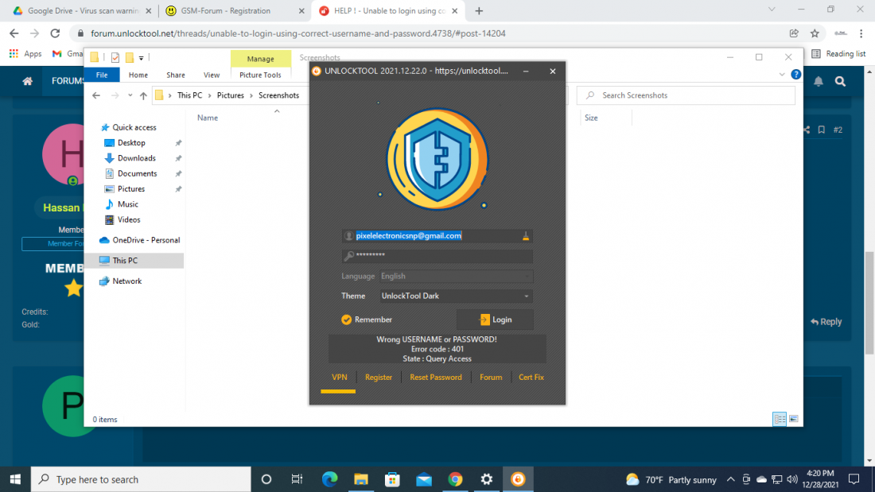Open Microsoft Edge from the taskbar

(x=330, y=479)
